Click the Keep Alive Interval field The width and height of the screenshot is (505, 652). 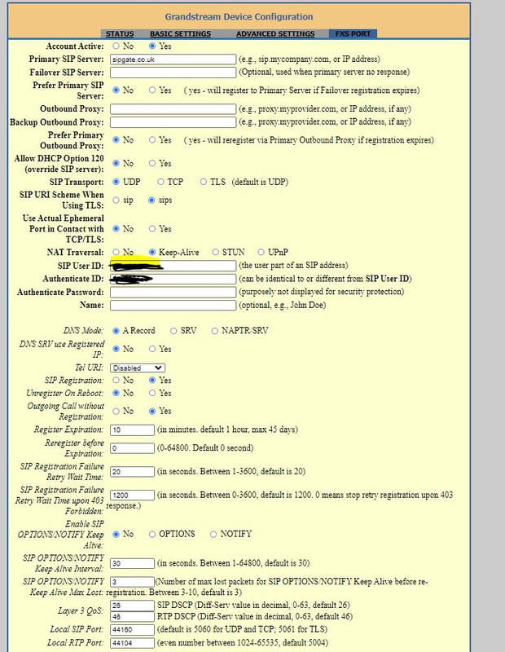[x=132, y=563]
